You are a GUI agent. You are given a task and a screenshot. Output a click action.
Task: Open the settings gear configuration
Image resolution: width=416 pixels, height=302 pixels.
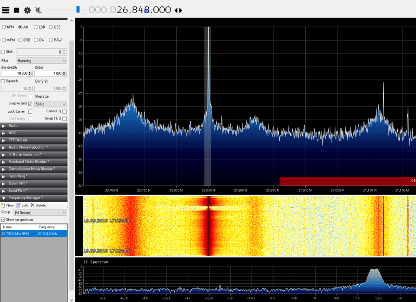(x=28, y=10)
